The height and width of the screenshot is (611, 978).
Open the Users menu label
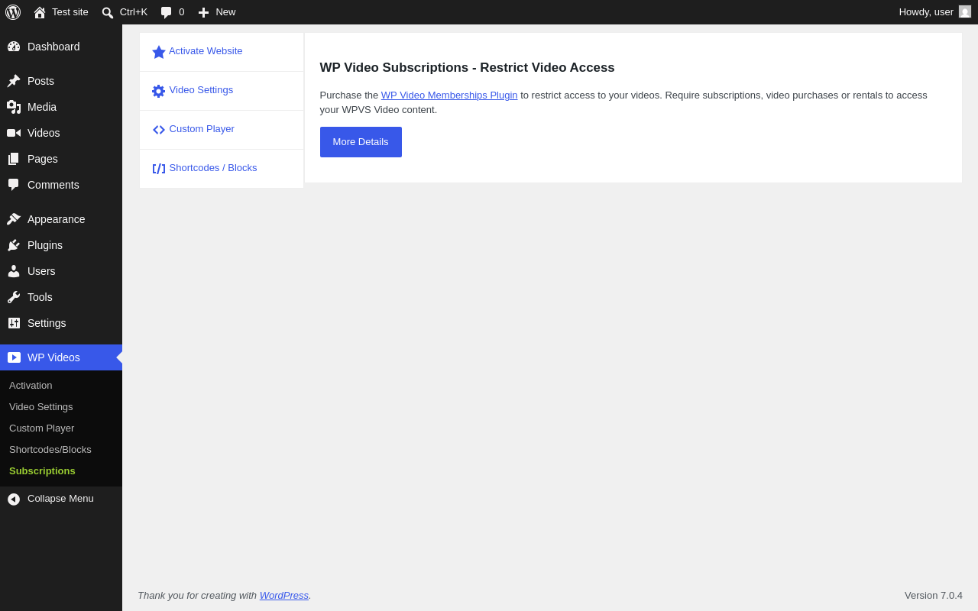(x=41, y=271)
